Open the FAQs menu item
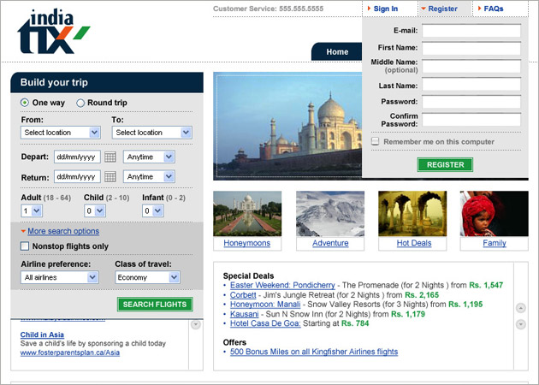This screenshot has width=539, height=385. (494, 9)
